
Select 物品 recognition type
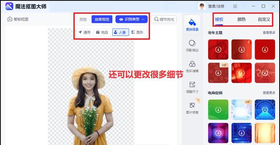tap(102, 32)
